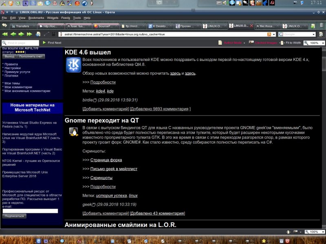
Task: Open the Мои комментарии sidebar link
Action: (x=18, y=87)
